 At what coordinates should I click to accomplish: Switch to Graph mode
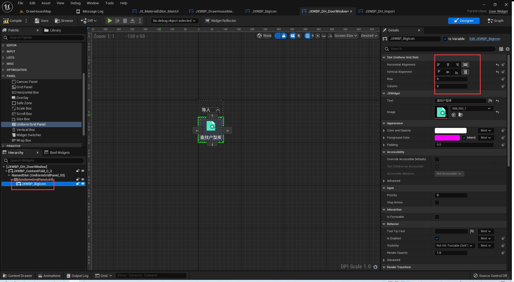point(495,21)
